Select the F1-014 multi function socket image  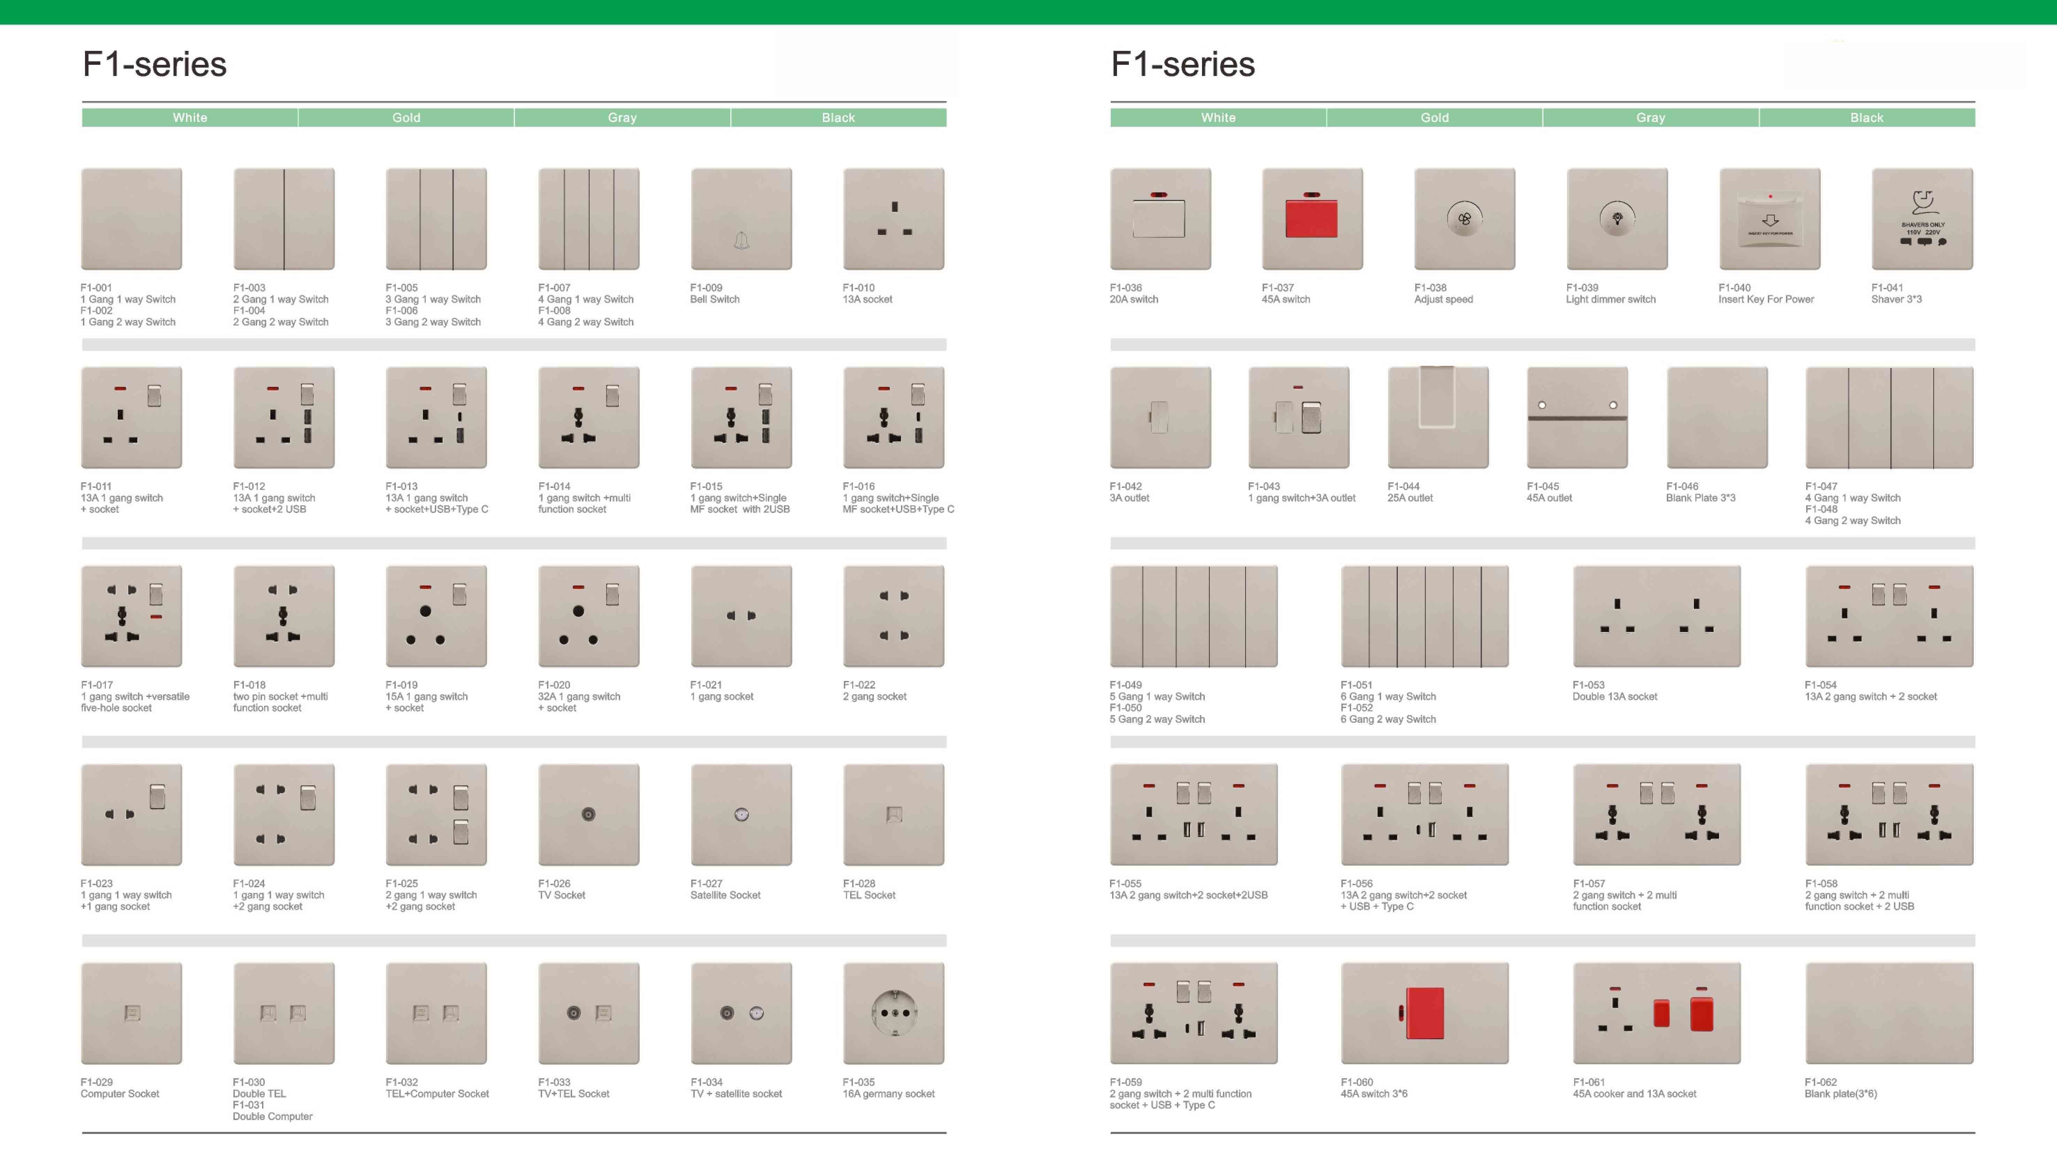point(589,417)
